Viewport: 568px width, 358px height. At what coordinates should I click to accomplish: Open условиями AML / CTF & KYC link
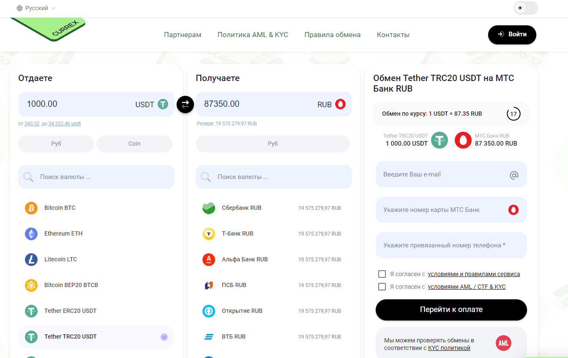click(467, 287)
